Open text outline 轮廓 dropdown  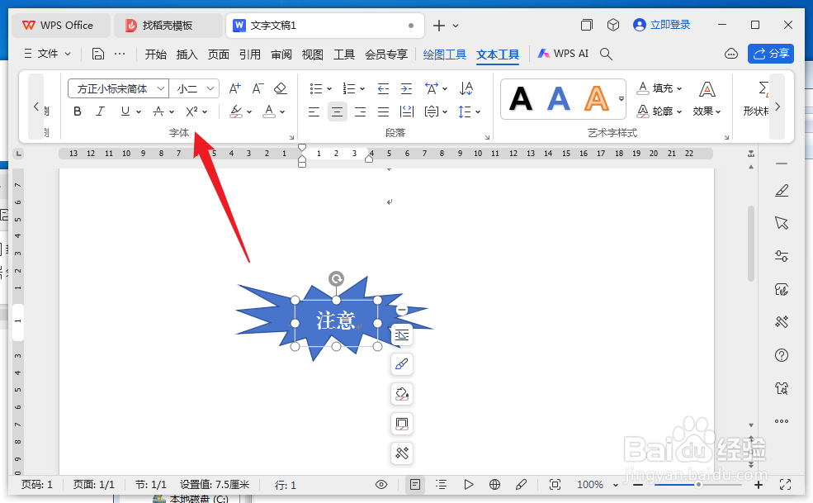click(x=659, y=111)
